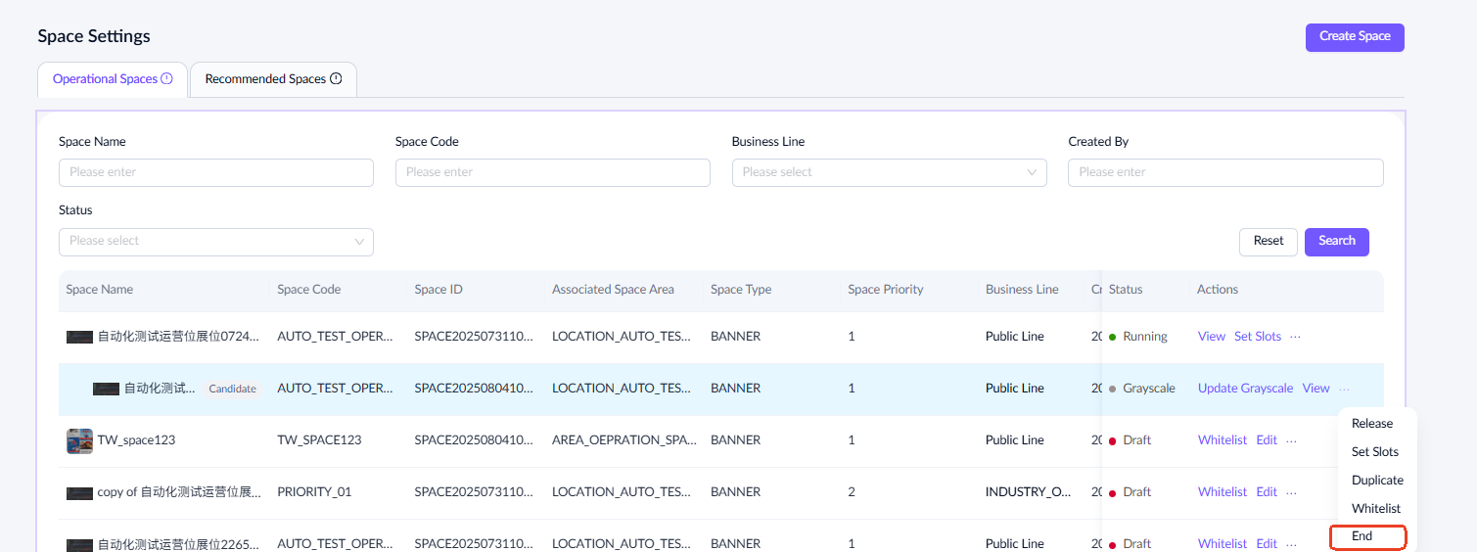Screen dimensions: 1477x552
Task: Select Duplicate in the popup menu
Action: (1377, 481)
